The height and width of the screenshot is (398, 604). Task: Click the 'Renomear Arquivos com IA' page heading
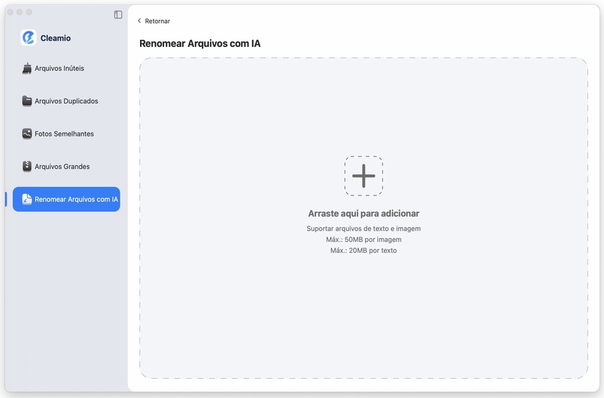click(x=200, y=43)
